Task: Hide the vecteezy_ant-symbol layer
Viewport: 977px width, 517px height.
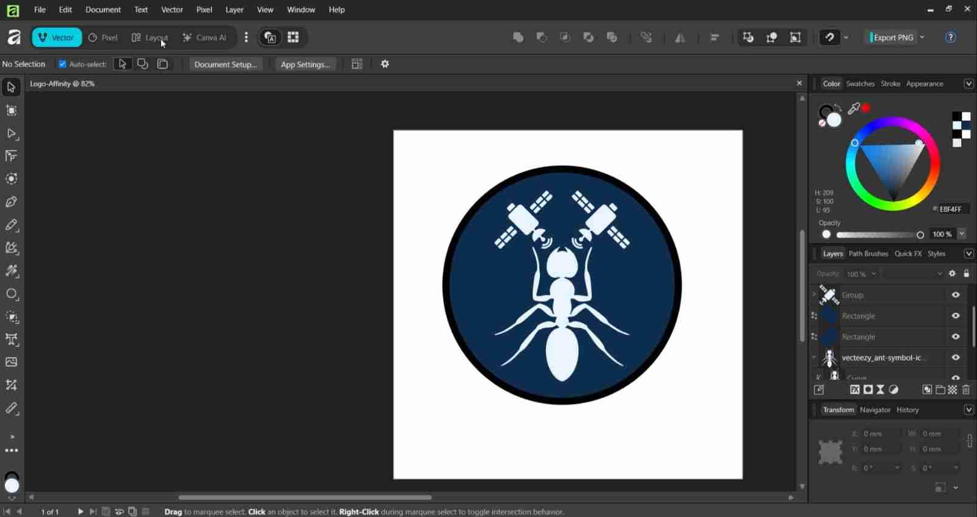Action: click(956, 358)
